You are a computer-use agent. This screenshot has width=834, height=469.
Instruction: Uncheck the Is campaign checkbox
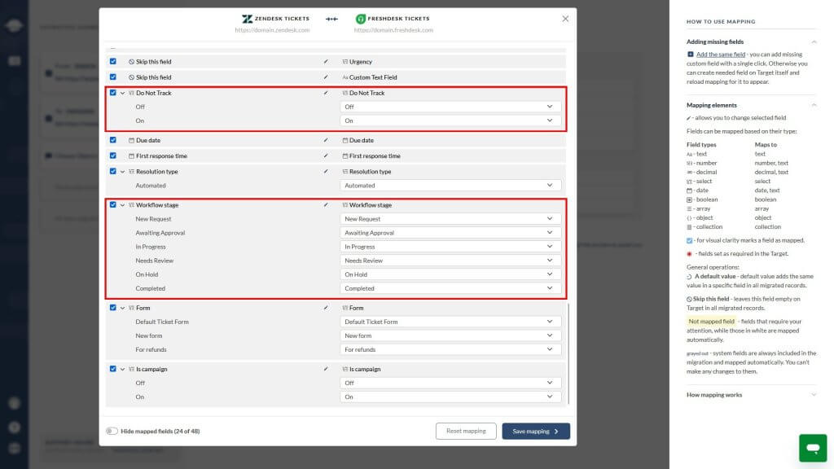pos(112,368)
